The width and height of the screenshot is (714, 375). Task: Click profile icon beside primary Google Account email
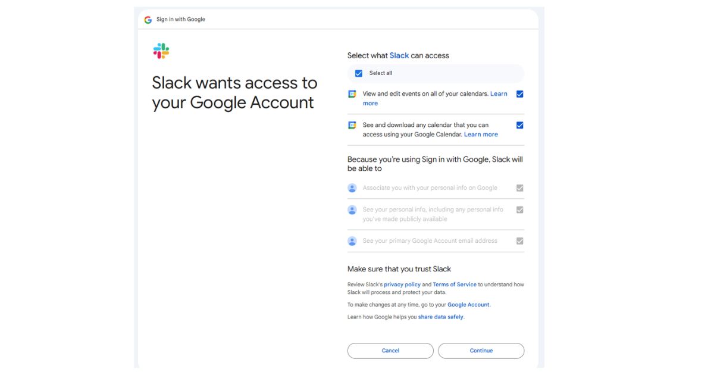[x=352, y=241]
